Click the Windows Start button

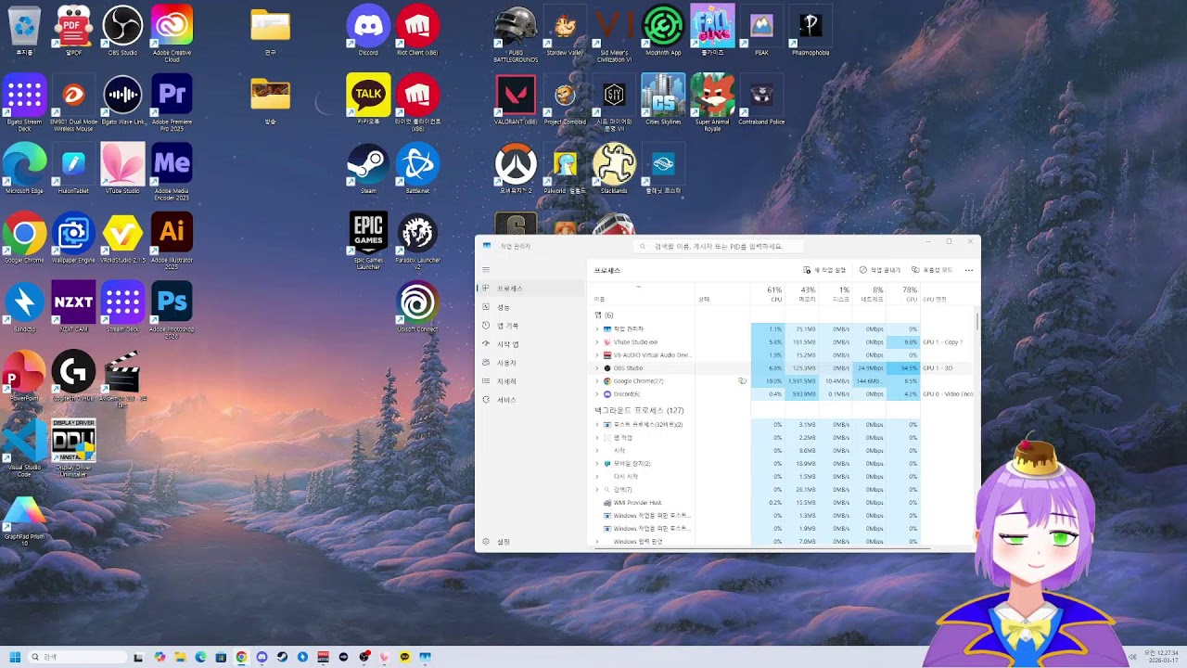pos(15,657)
